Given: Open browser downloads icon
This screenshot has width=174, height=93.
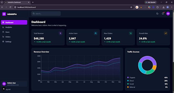Looking at the screenshot, I should 164,7.
